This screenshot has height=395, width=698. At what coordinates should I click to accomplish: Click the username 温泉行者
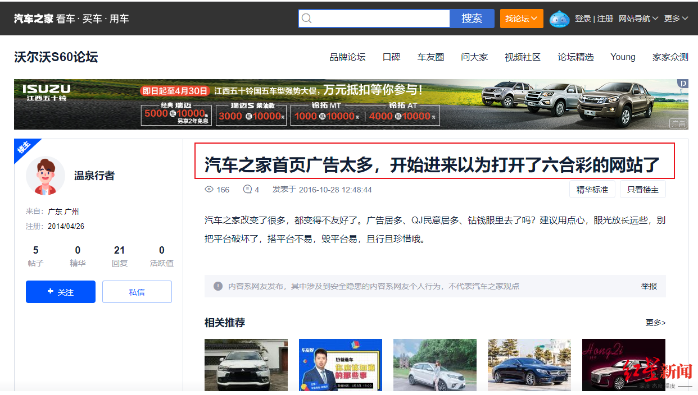(x=94, y=176)
